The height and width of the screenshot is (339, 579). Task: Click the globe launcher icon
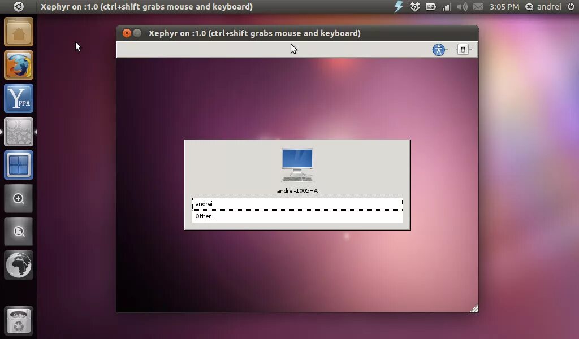[x=19, y=265]
